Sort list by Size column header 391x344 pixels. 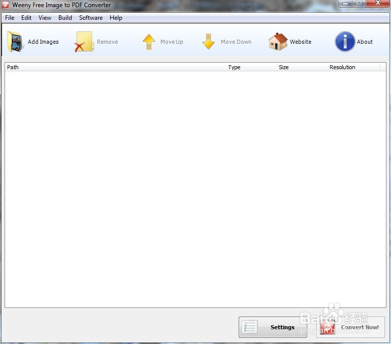coord(303,67)
